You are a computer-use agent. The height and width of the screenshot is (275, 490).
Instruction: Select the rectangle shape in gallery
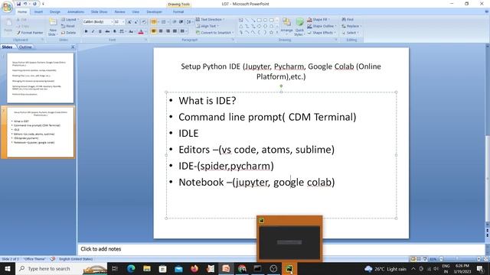[x=259, y=21]
